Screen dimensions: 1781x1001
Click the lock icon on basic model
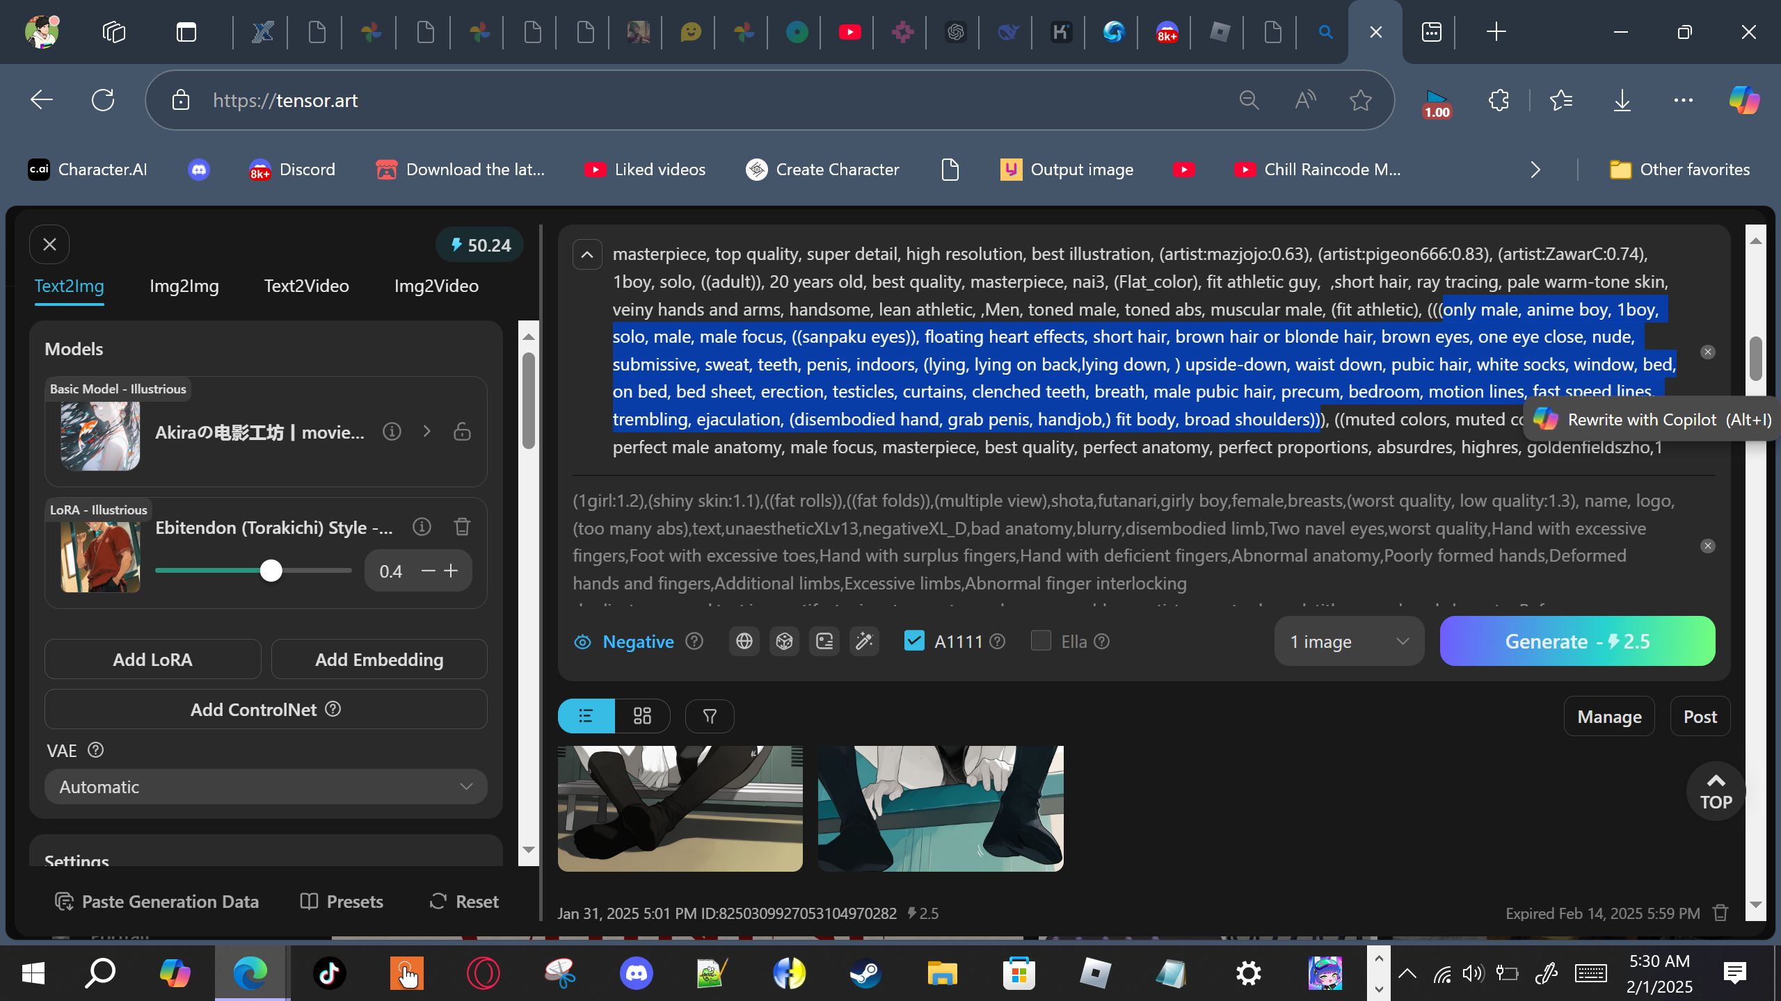462,432
